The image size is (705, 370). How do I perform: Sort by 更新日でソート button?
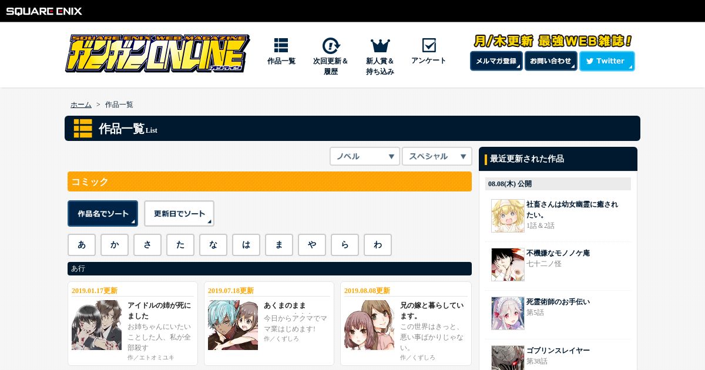click(x=179, y=214)
